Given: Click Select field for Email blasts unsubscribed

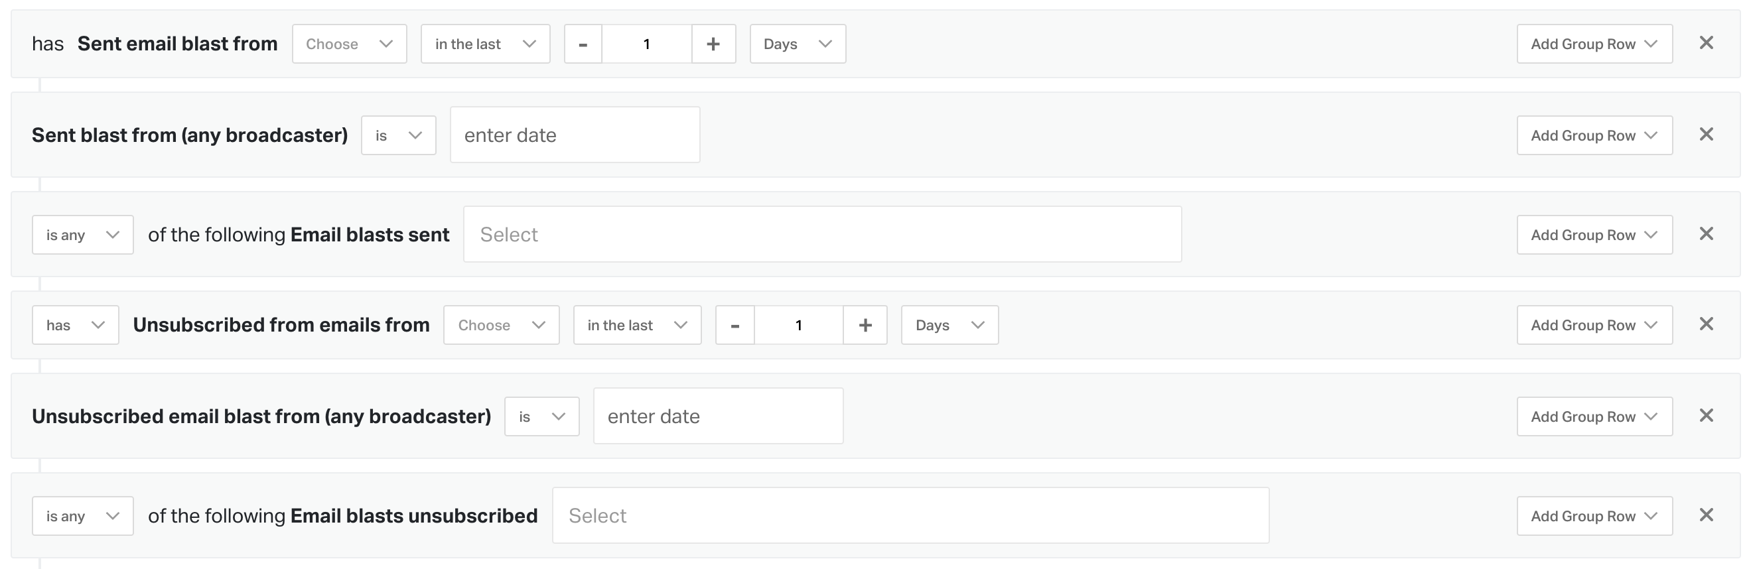Looking at the screenshot, I should coord(910,516).
